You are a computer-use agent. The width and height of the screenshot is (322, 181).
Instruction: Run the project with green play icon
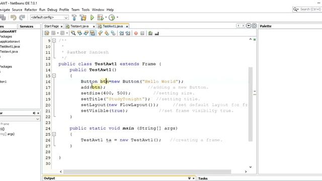point(92,18)
